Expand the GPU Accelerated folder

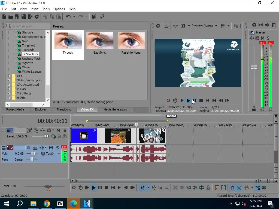8,85
